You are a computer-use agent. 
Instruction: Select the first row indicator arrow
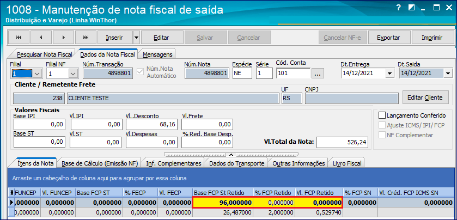coord(11,202)
